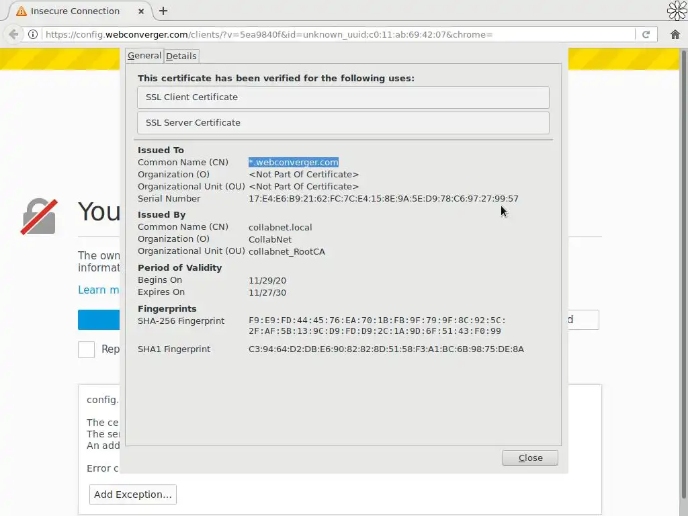
Task: Click the highlighted *.webconverger.com common name
Action: [x=294, y=163]
